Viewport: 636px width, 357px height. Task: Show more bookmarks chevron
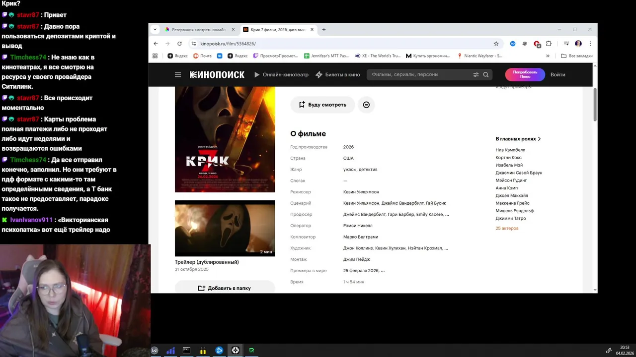click(x=548, y=56)
